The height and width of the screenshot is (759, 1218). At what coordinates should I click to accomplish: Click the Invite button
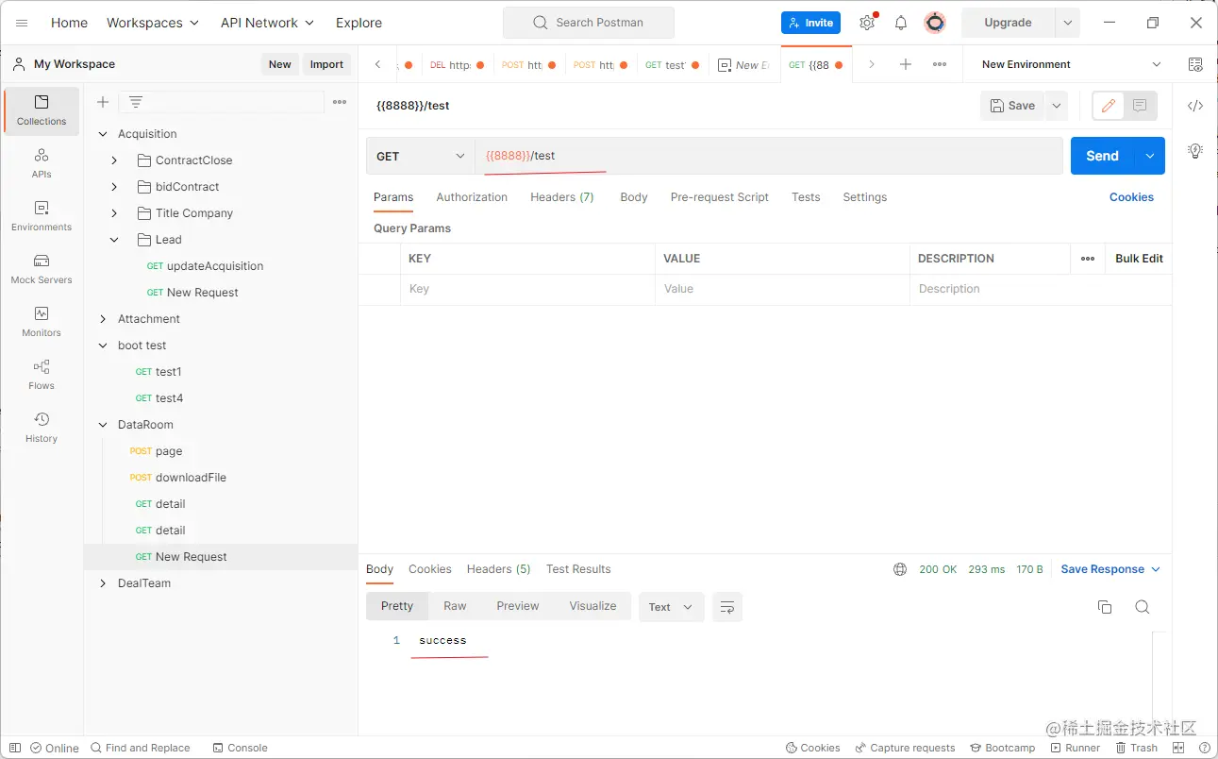click(x=810, y=23)
